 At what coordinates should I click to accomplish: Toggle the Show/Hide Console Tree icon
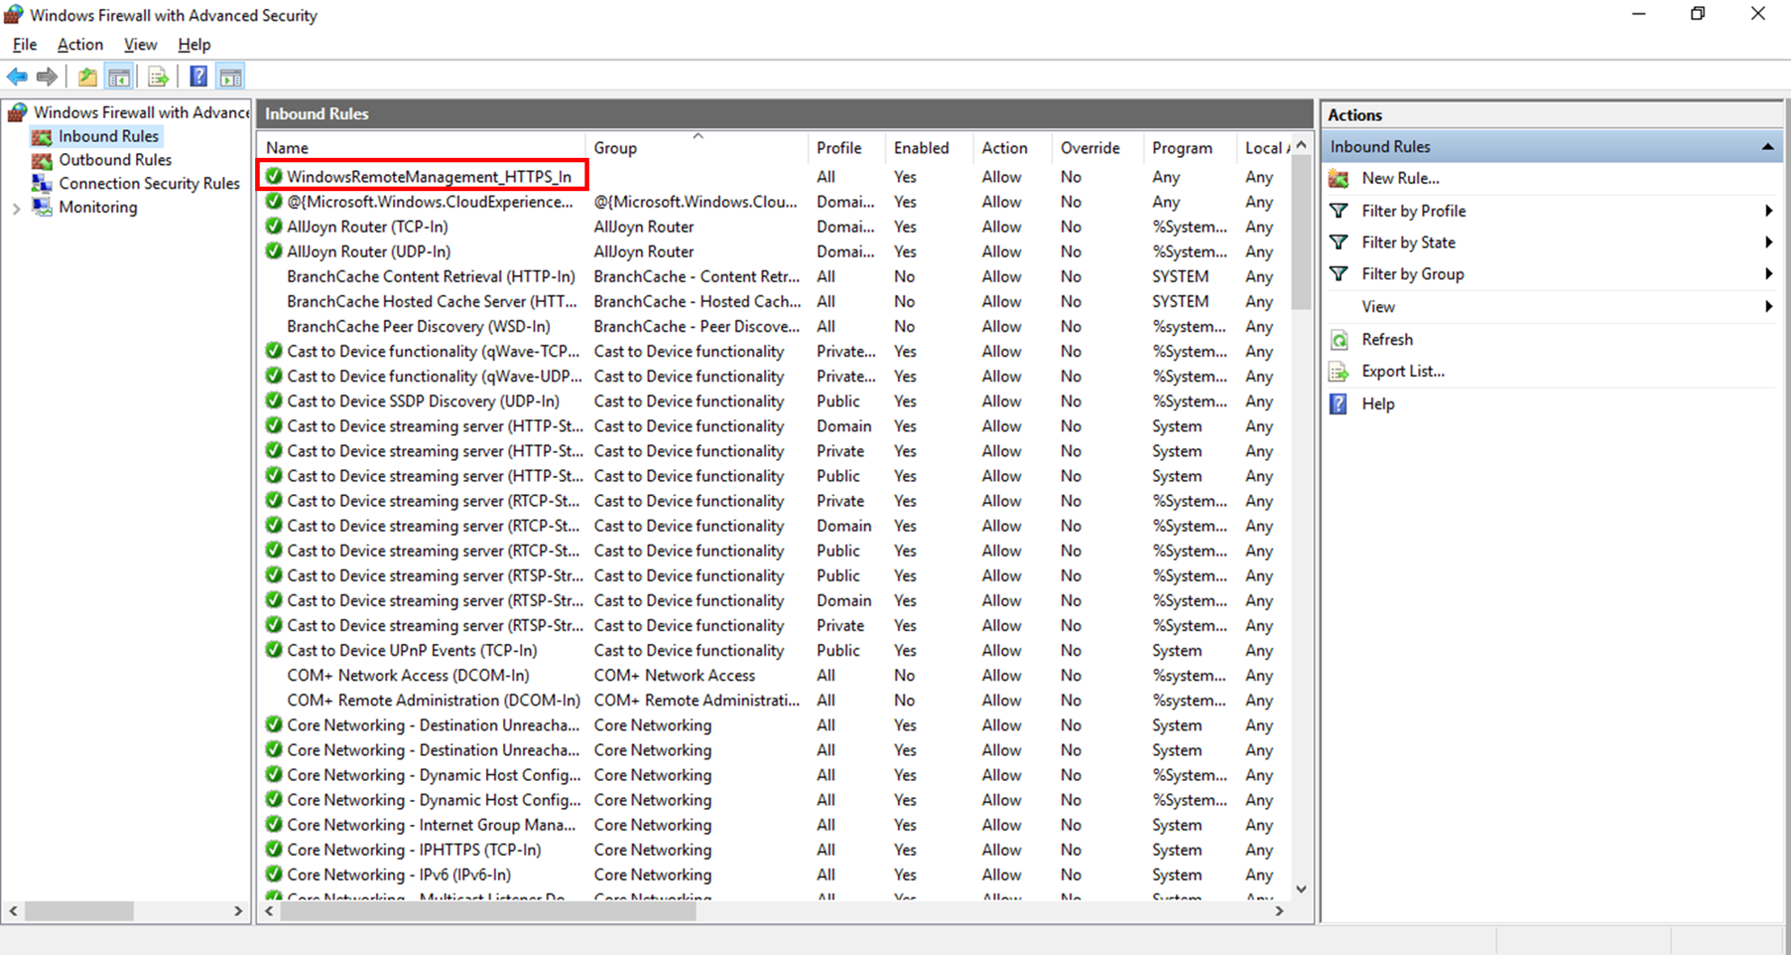(119, 77)
